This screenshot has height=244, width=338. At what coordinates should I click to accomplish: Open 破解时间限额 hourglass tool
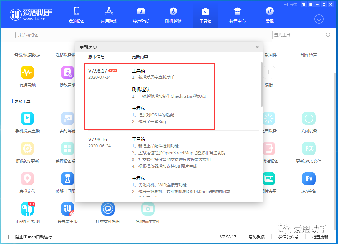[x=67, y=179]
